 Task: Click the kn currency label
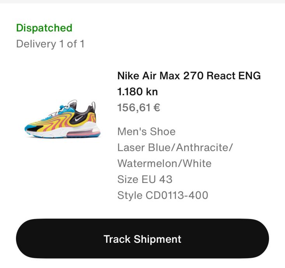click(x=152, y=92)
